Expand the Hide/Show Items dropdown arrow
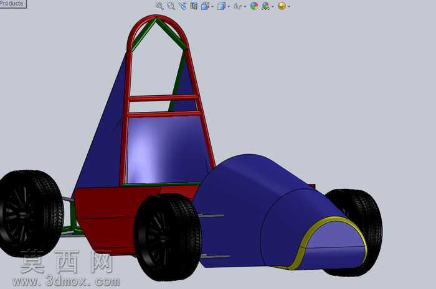 pyautogui.click(x=245, y=6)
